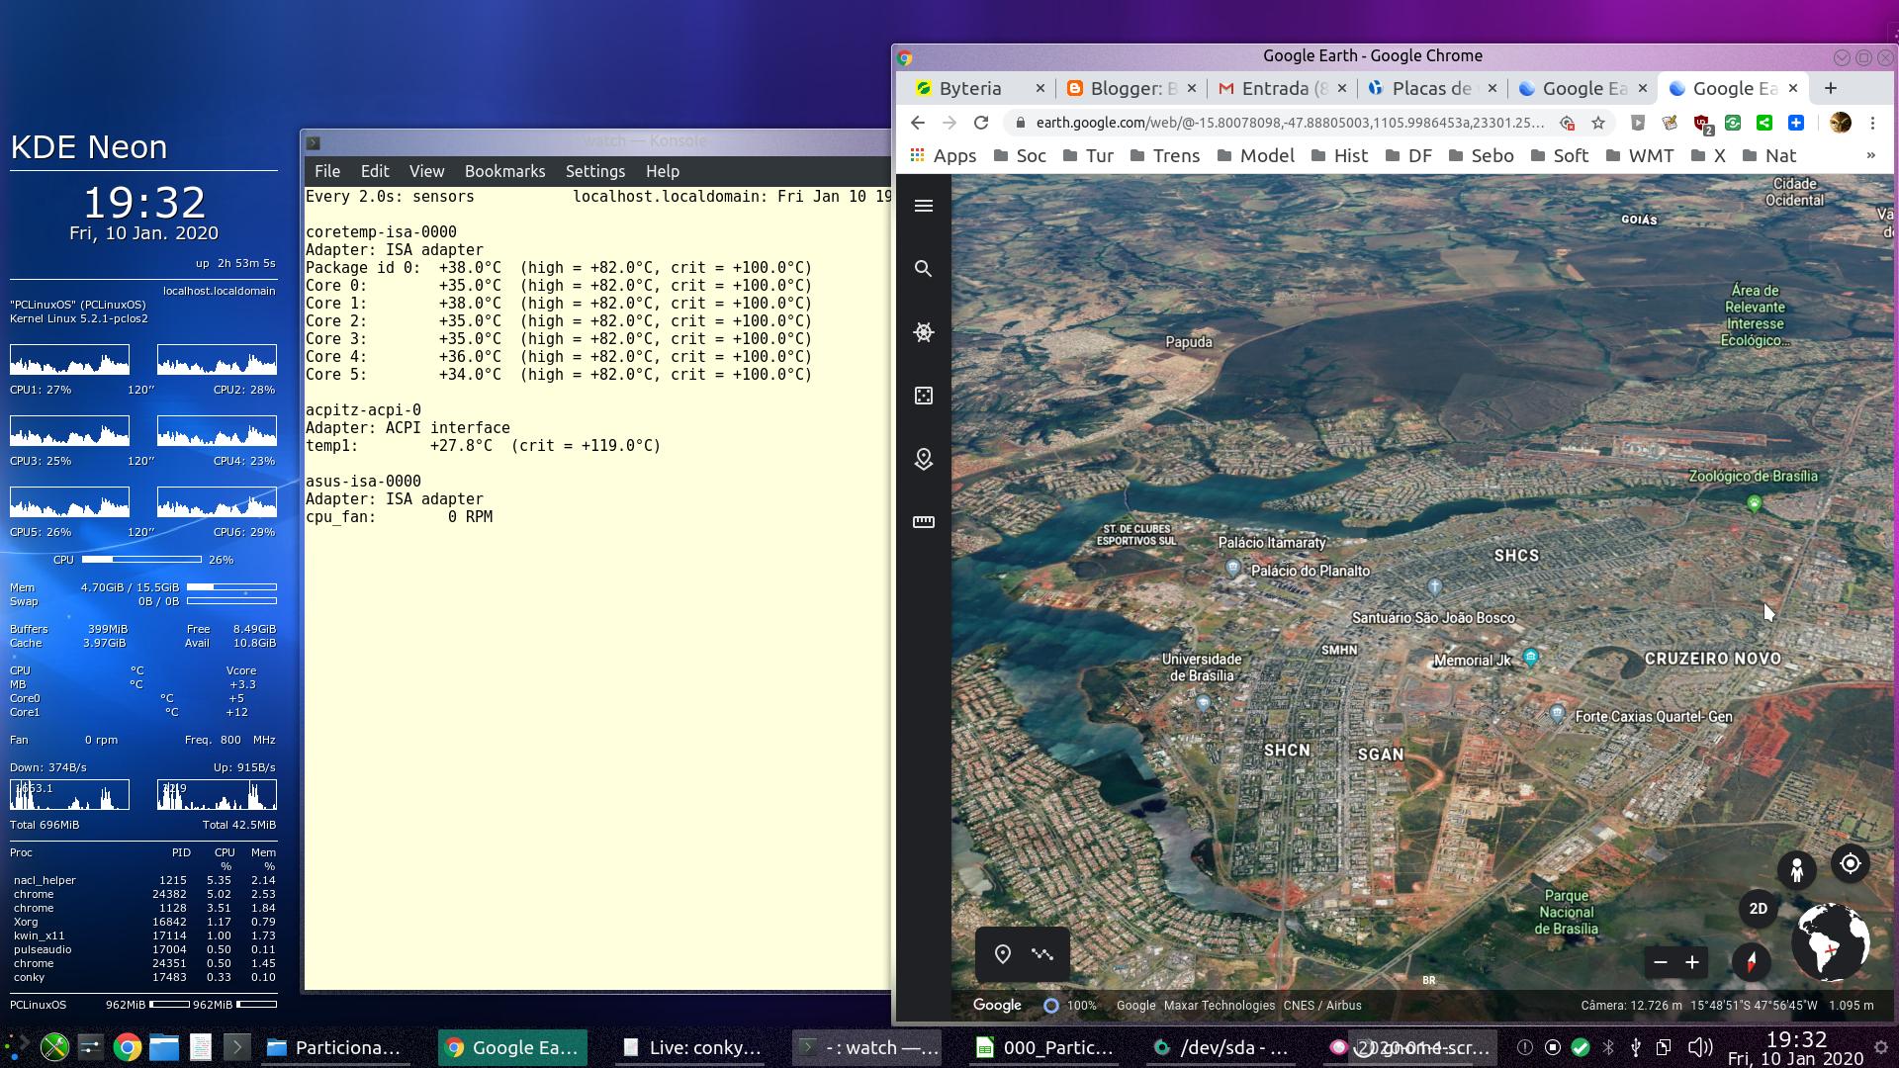Click the volume icon in the system tray
This screenshot has width=1899, height=1068.
[1699, 1047]
